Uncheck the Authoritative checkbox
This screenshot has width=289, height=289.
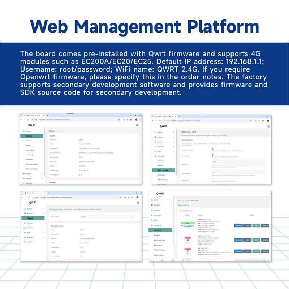coord(213,155)
